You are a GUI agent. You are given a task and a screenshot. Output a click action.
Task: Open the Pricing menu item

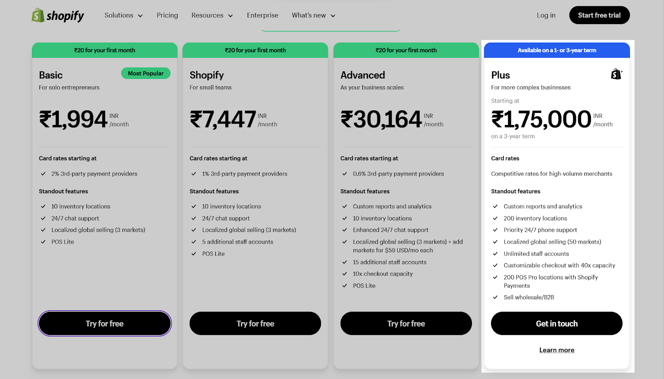click(167, 15)
